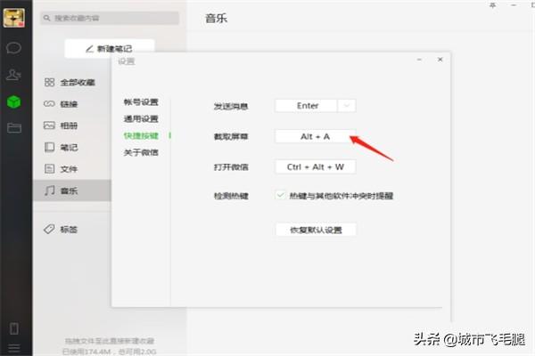The image size is (535, 356).
Task: Toggle 热键与其他软件冲突时提醒 checkbox
Action: click(x=280, y=195)
